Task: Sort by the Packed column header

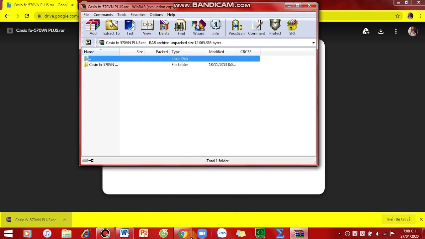Action: click(x=157, y=52)
